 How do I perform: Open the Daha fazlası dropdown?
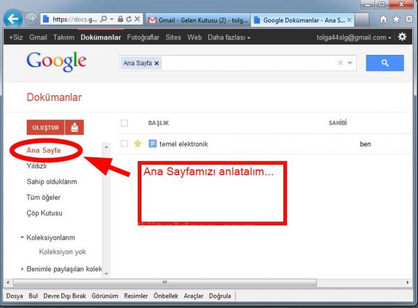(x=229, y=37)
